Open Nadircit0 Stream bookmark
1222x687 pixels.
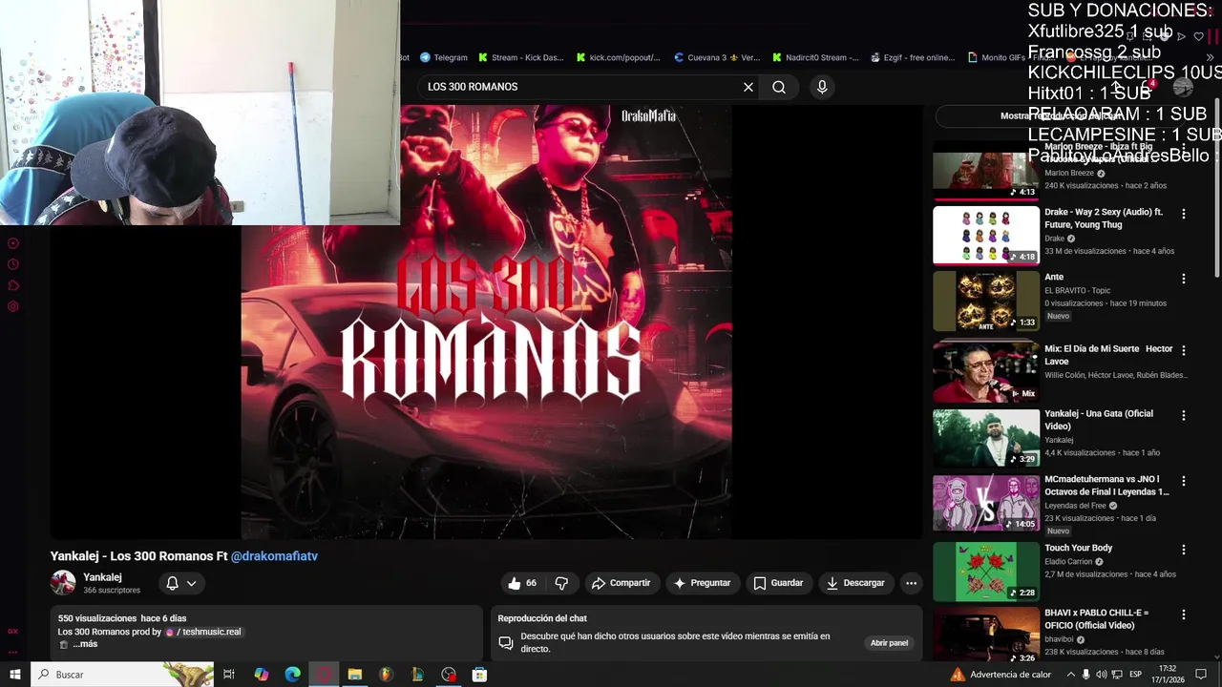click(816, 57)
